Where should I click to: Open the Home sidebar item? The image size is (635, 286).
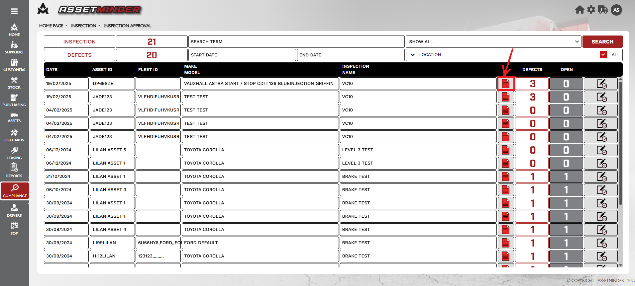(x=14, y=30)
